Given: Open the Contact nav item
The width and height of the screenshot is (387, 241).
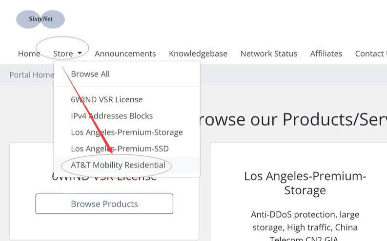Looking at the screenshot, I should click(x=370, y=54).
